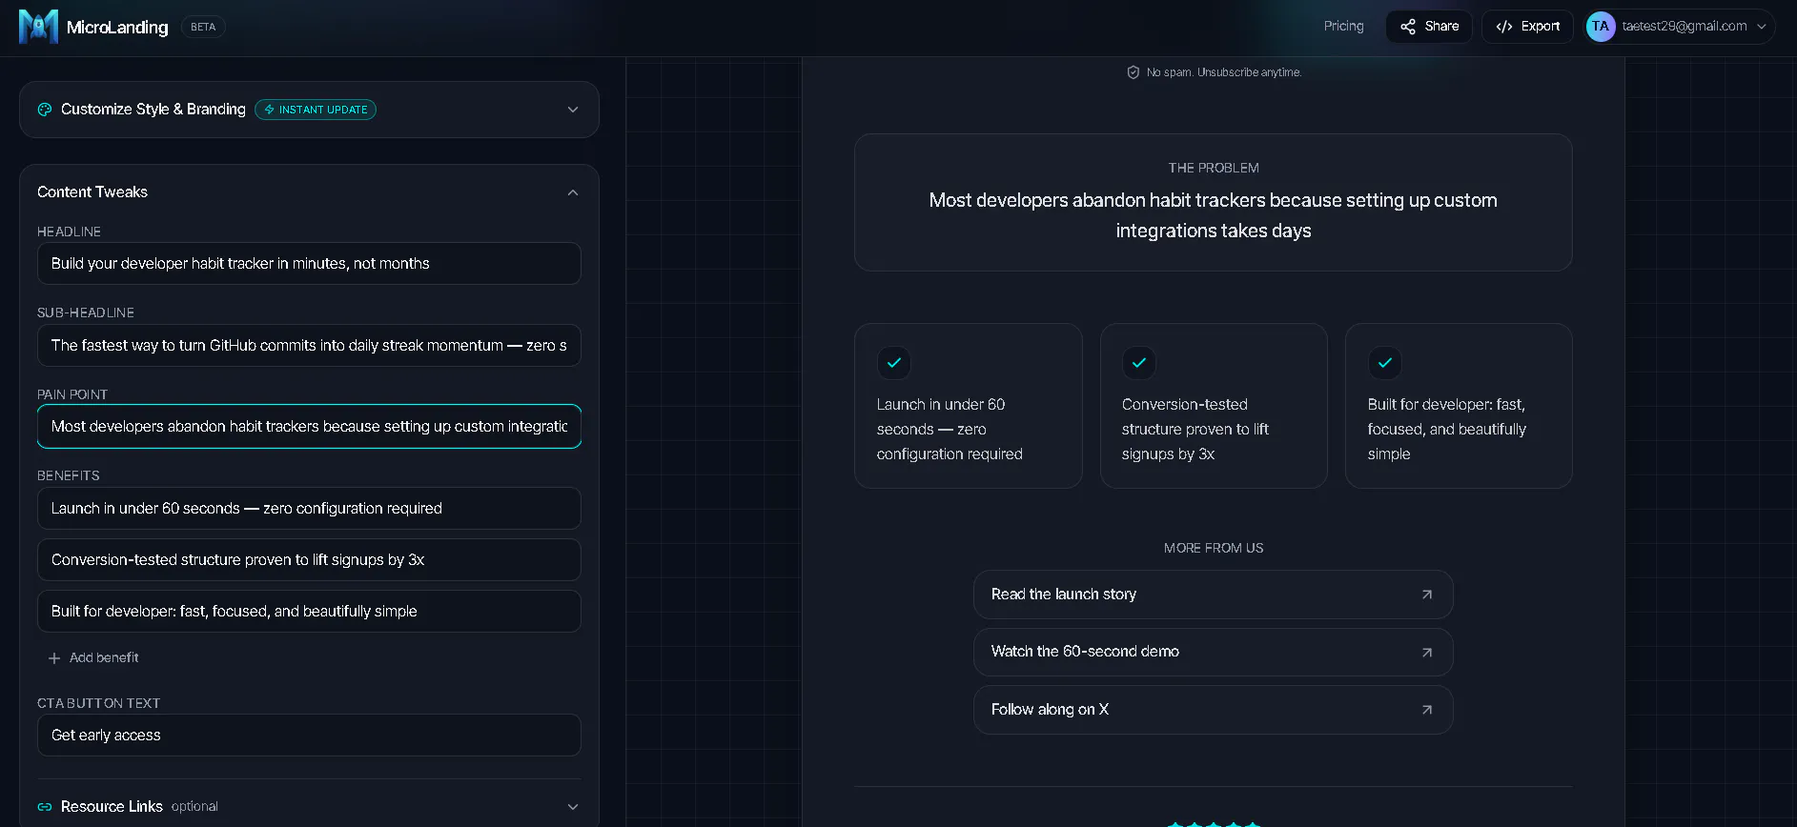Image resolution: width=1797 pixels, height=827 pixels.
Task: Click the arrow icon on Read the launch story
Action: point(1427,595)
